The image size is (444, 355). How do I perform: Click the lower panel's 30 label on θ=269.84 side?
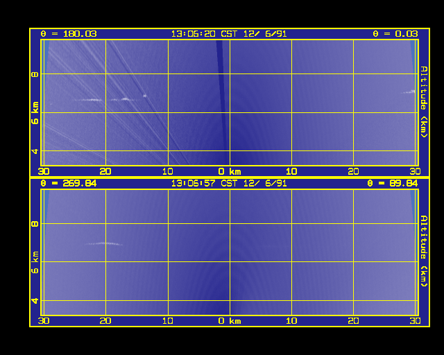pos(44,321)
